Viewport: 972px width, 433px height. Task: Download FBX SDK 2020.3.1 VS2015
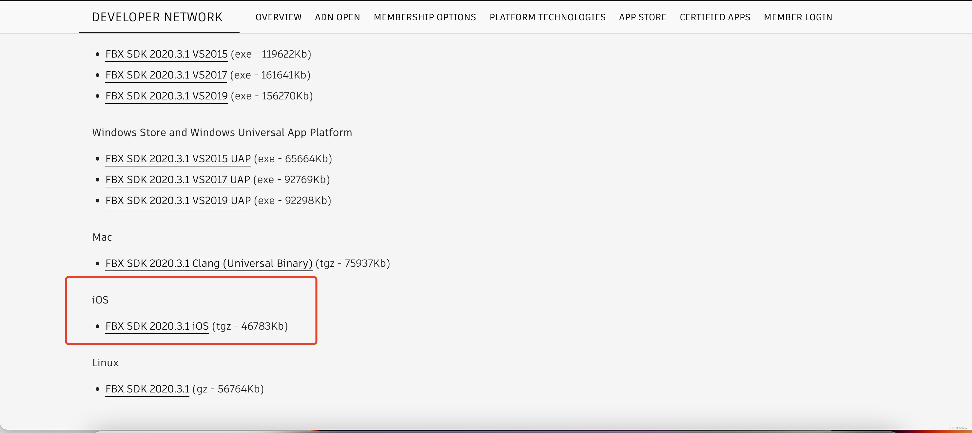click(166, 54)
